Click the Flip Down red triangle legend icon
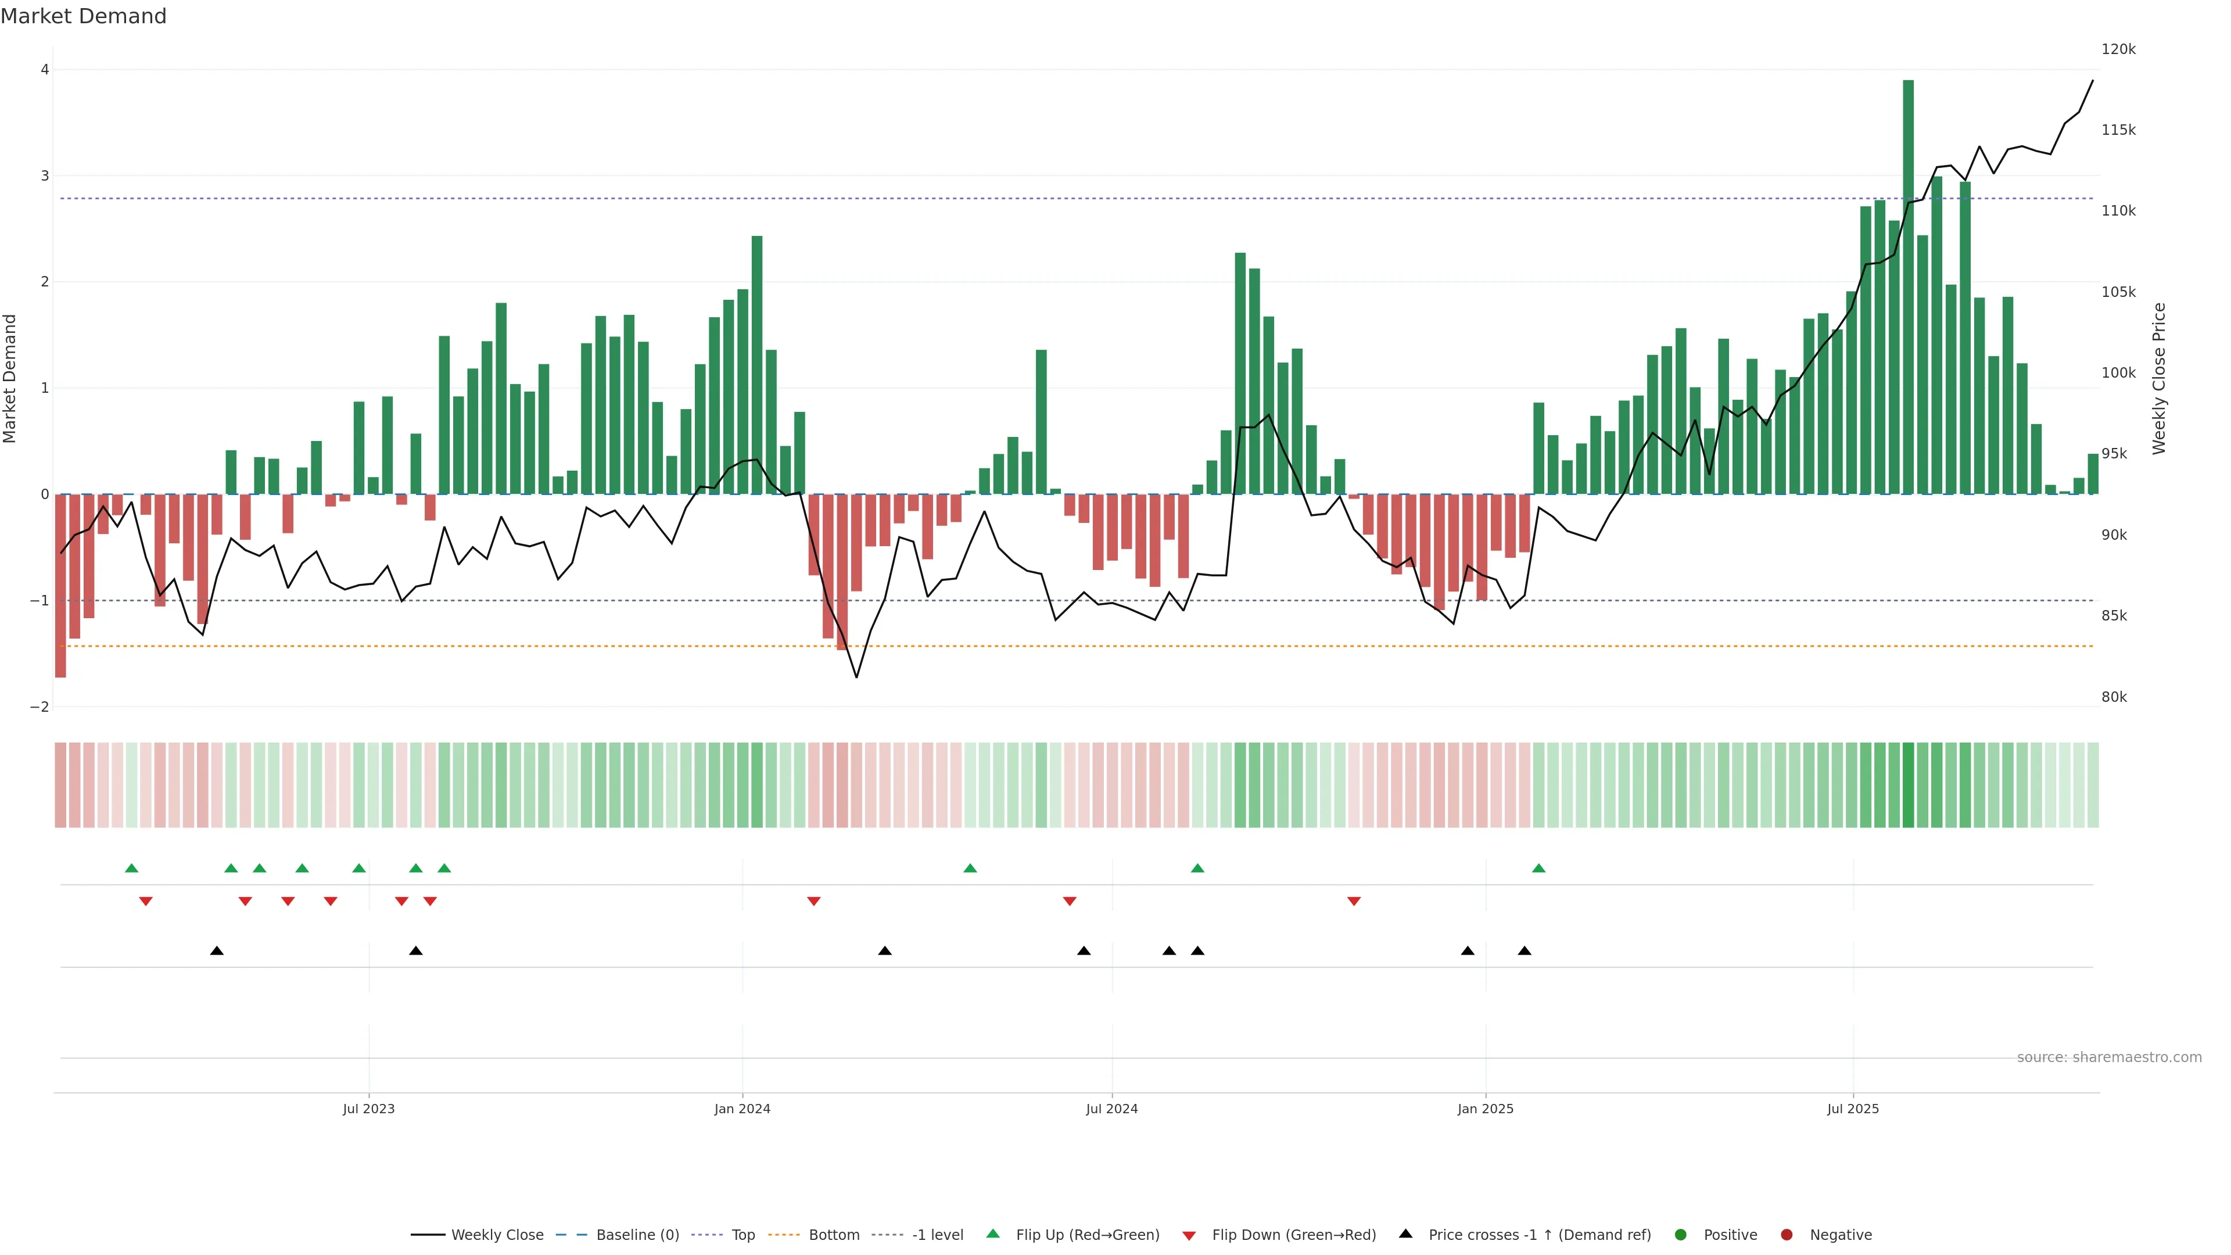The width and height of the screenshot is (2231, 1255). coord(1189,1235)
